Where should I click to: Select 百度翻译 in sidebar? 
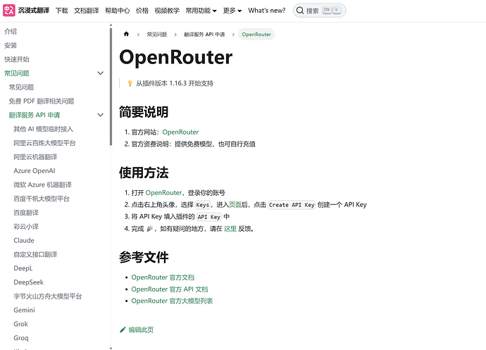[26, 213]
